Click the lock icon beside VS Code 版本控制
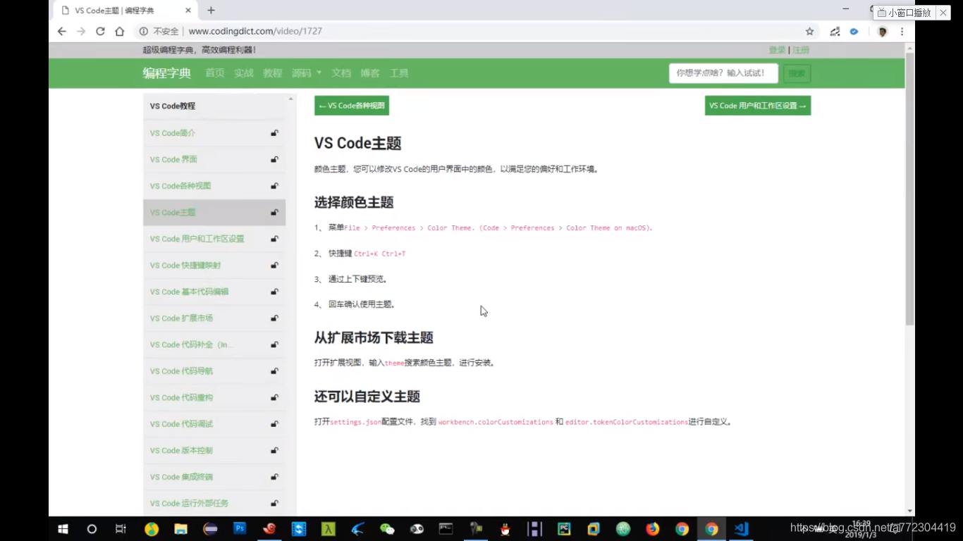 click(274, 451)
